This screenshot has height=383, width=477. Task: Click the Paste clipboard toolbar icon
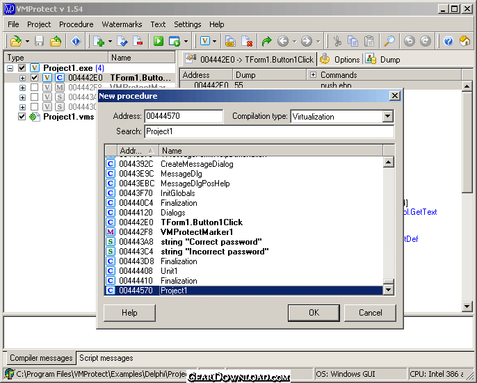369,41
